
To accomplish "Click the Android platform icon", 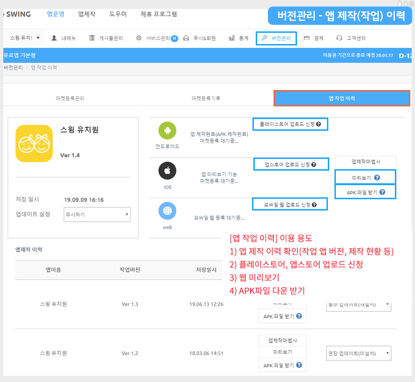I will tap(167, 130).
